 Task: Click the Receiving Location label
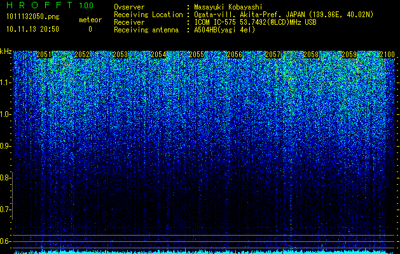(148, 15)
